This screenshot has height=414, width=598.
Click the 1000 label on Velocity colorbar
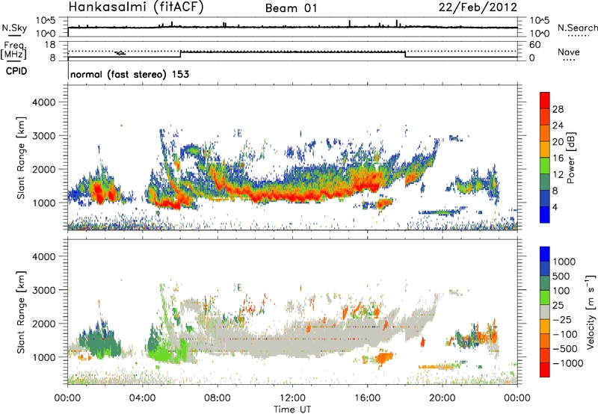click(564, 262)
